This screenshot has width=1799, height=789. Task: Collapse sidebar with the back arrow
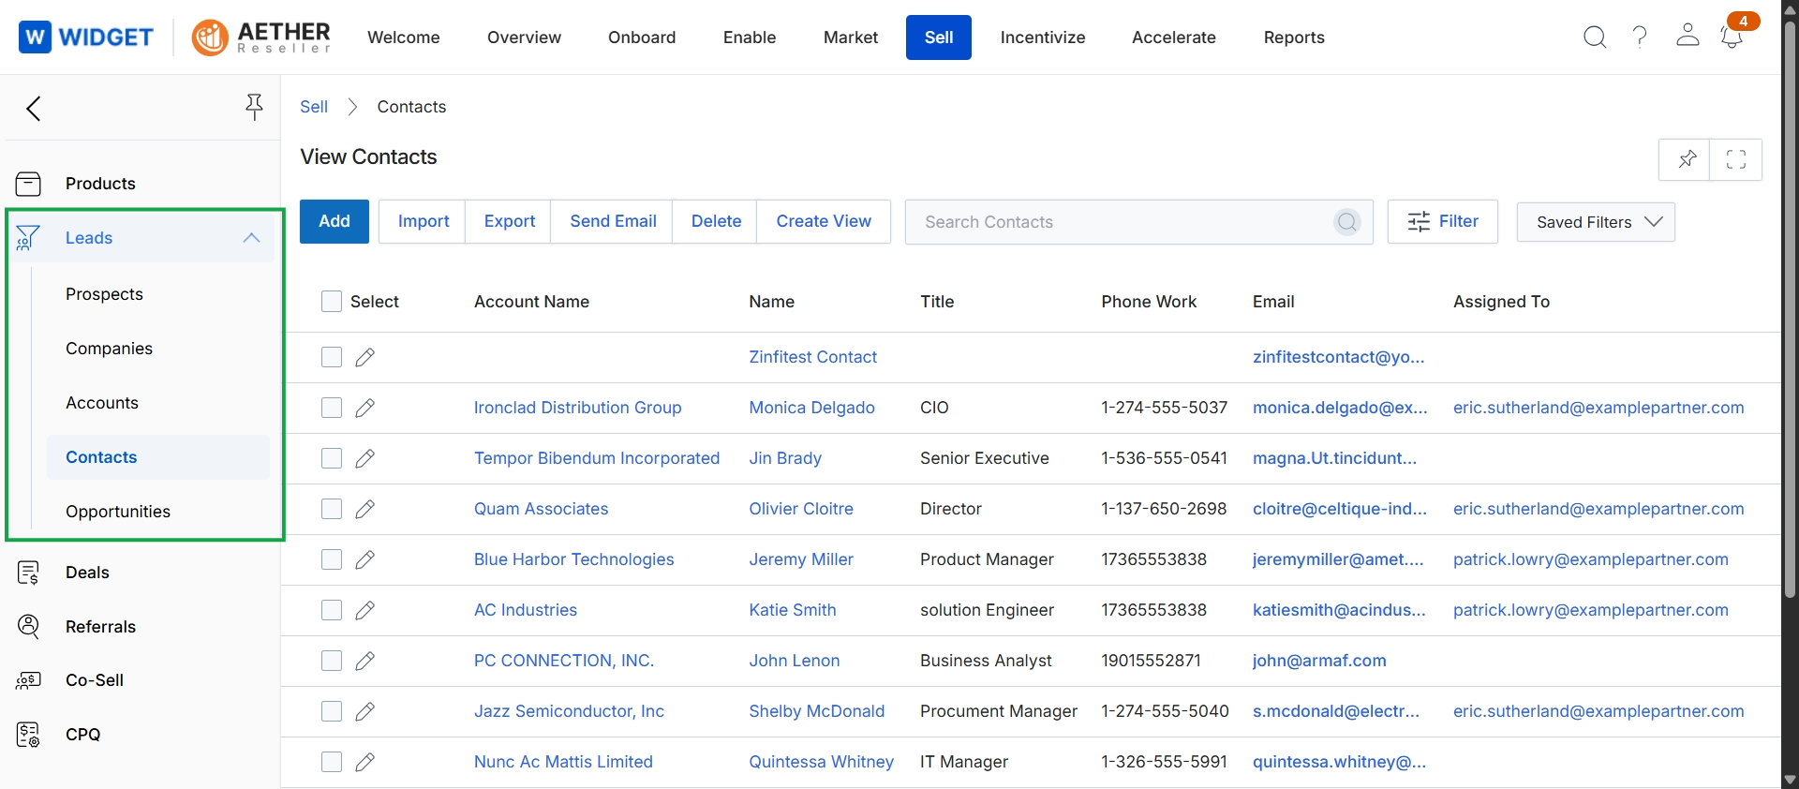click(x=35, y=109)
